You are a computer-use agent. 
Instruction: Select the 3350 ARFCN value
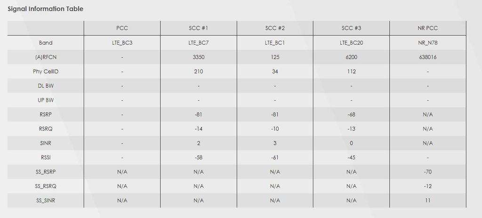[x=198, y=57]
